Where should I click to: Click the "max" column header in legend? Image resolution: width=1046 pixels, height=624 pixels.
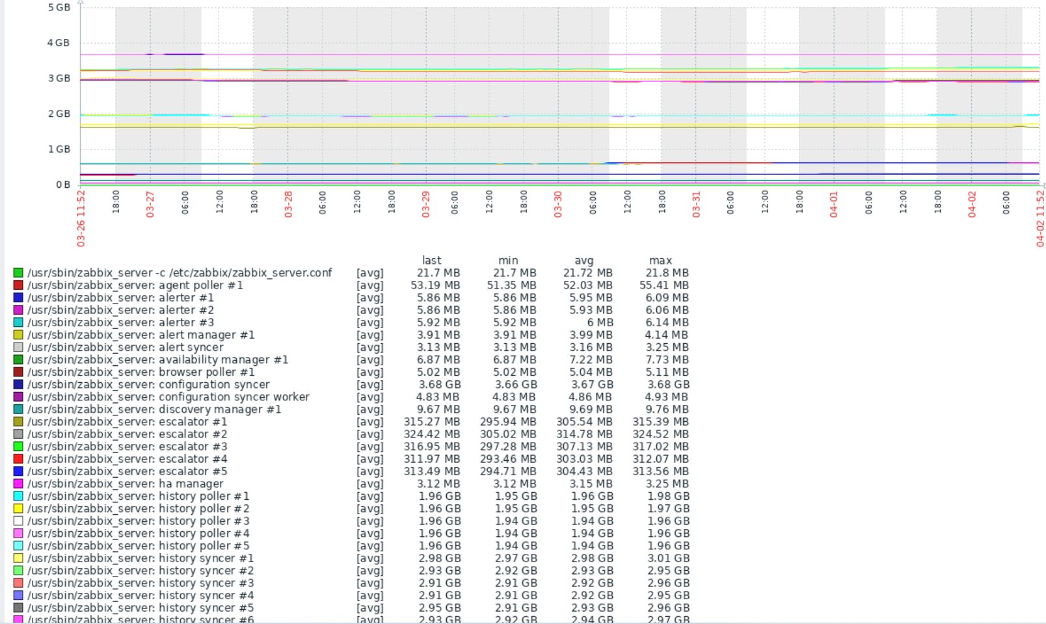point(660,260)
